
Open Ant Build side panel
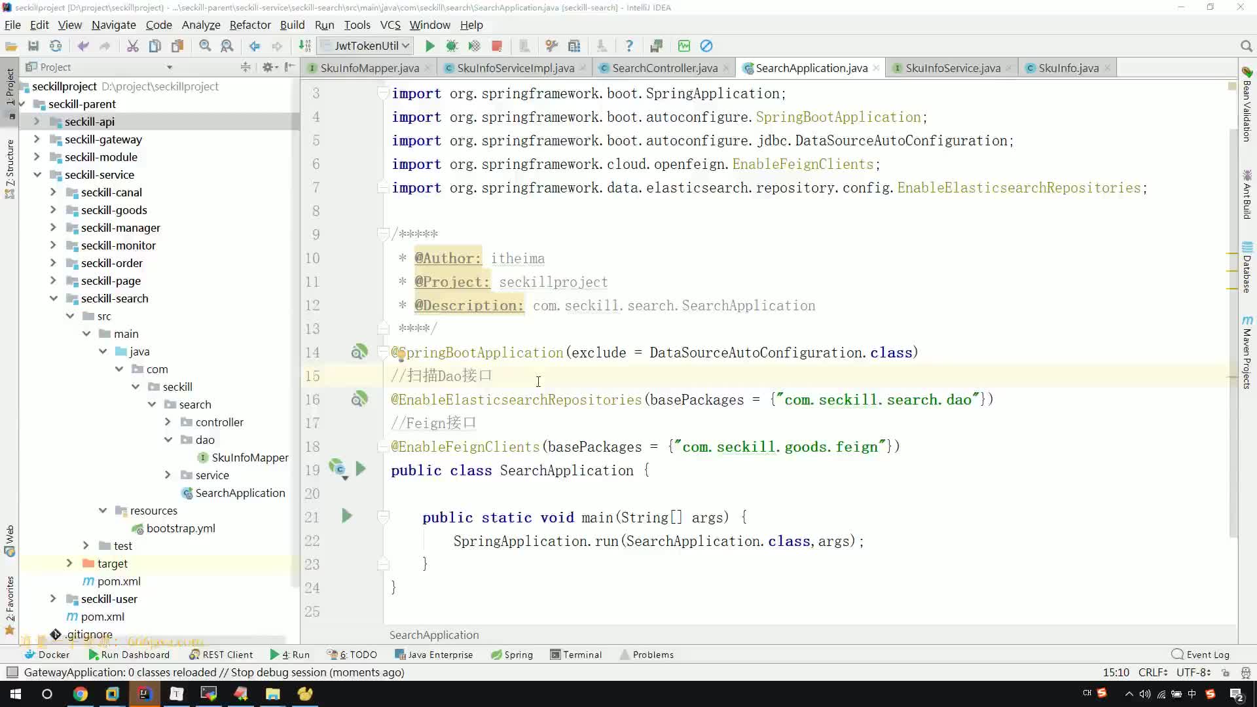click(x=1247, y=194)
